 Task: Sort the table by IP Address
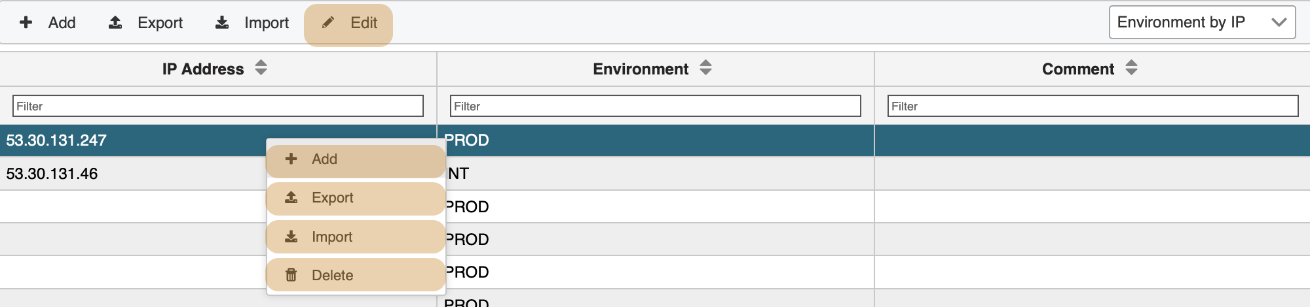pos(261,68)
